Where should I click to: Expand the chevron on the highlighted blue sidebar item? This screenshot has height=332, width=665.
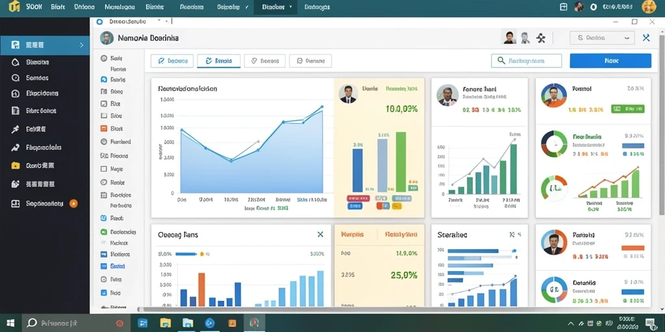point(82,45)
